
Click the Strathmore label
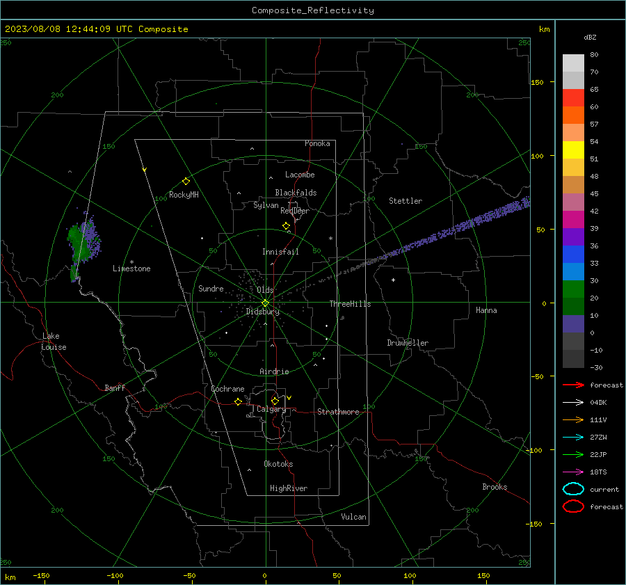pos(338,412)
